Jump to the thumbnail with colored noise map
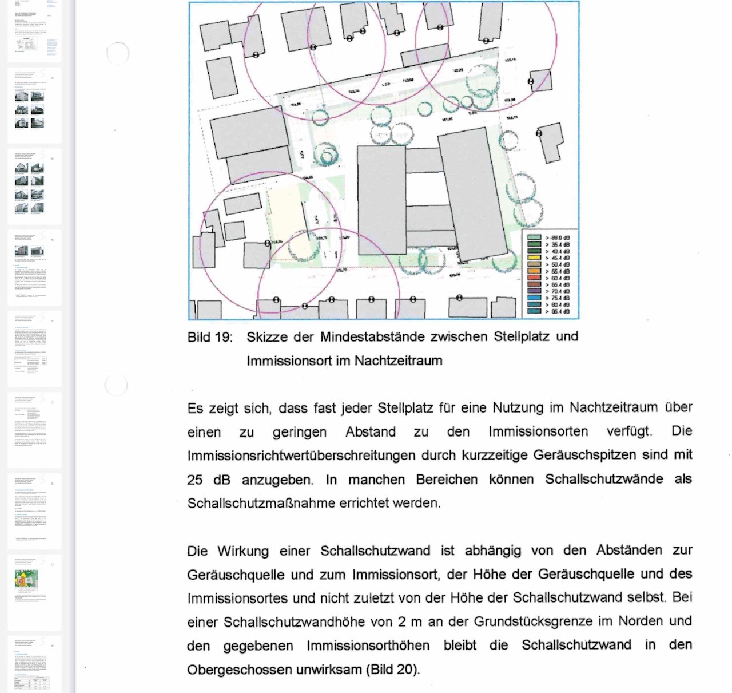The image size is (732, 693). [34, 592]
